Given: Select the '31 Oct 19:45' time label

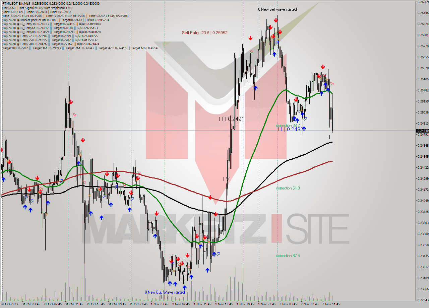Looking at the screenshot, I should 117,304.
